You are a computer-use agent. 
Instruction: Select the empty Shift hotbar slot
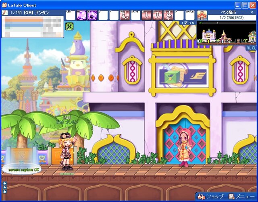pos(135,15)
